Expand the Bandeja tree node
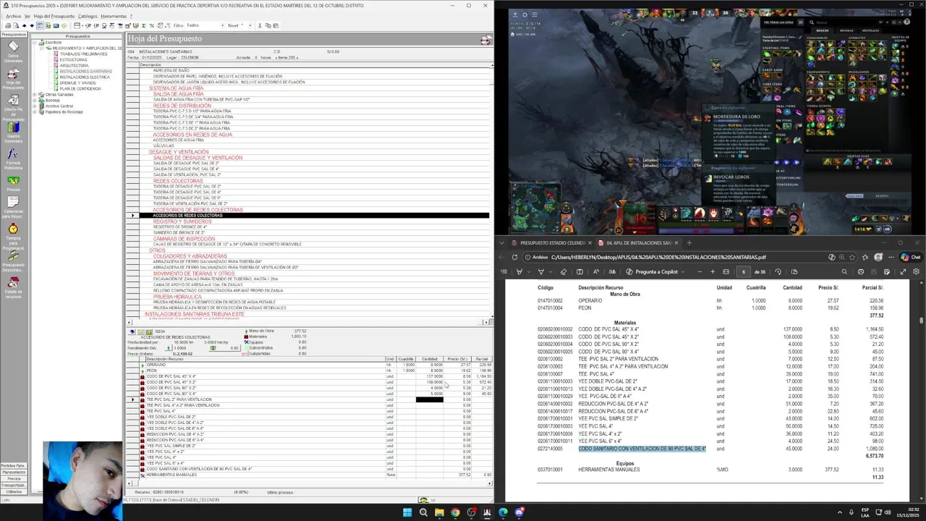926x521 pixels. tap(35, 100)
